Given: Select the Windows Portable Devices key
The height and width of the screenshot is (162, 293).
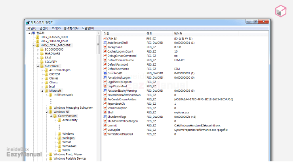Looking at the screenshot, I should coord(70,158).
